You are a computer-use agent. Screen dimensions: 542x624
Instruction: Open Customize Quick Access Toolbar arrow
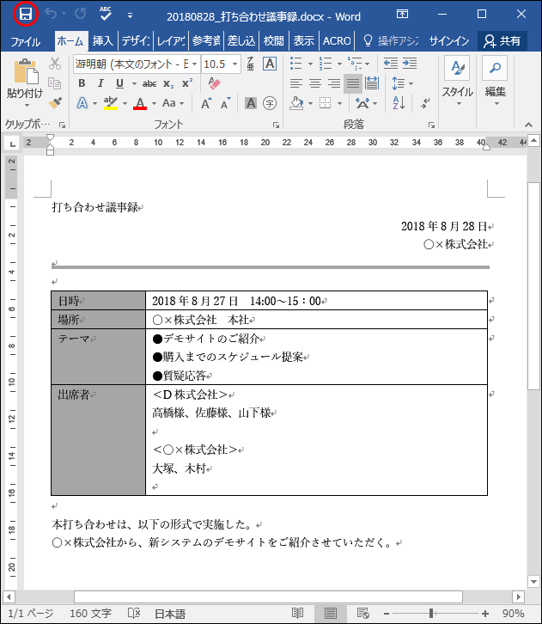(x=130, y=15)
